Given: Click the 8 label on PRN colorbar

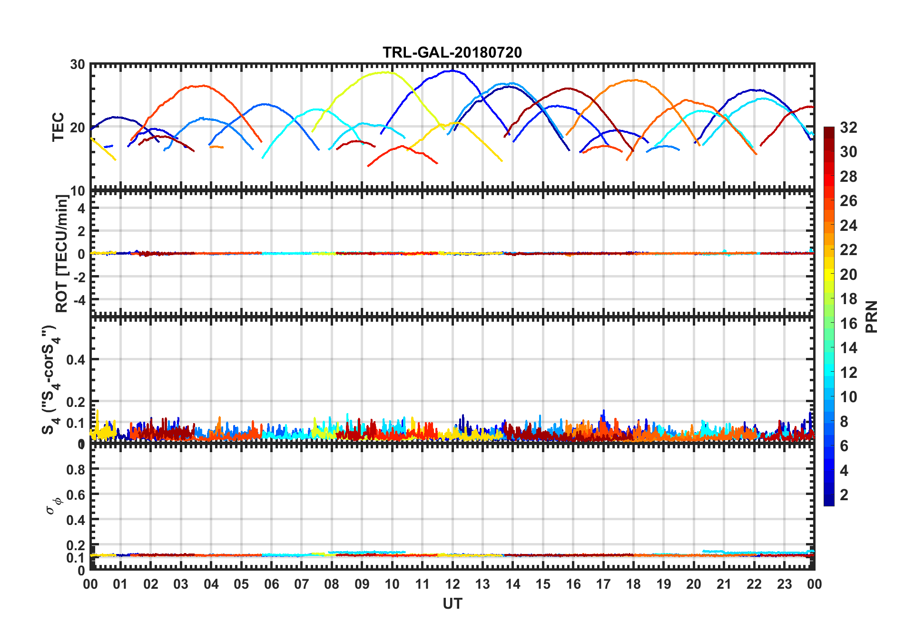Looking at the screenshot, I should coord(844,421).
